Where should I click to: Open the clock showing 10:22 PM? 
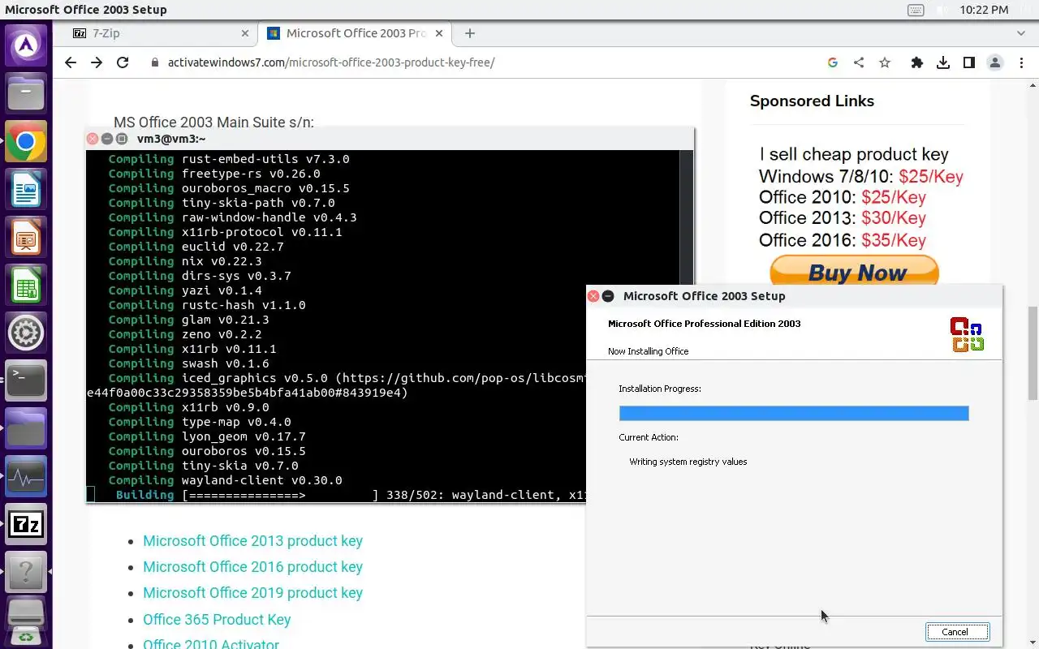(x=984, y=10)
